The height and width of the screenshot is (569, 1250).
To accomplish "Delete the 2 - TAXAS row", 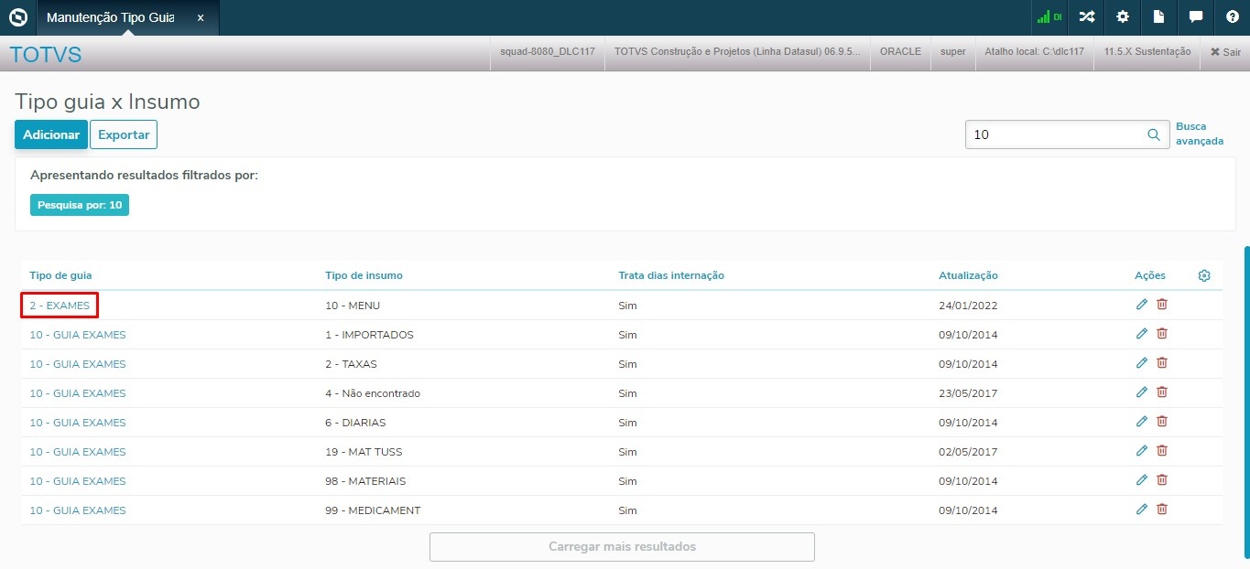I will (x=1162, y=363).
